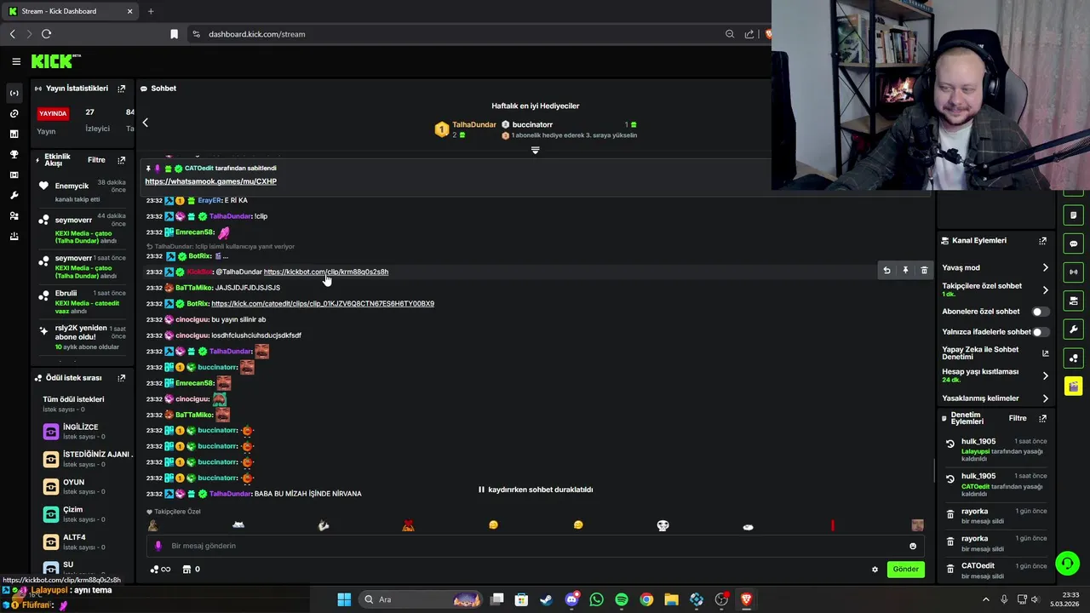Open the emoji picker in message box
The width and height of the screenshot is (1090, 613).
tap(913, 546)
